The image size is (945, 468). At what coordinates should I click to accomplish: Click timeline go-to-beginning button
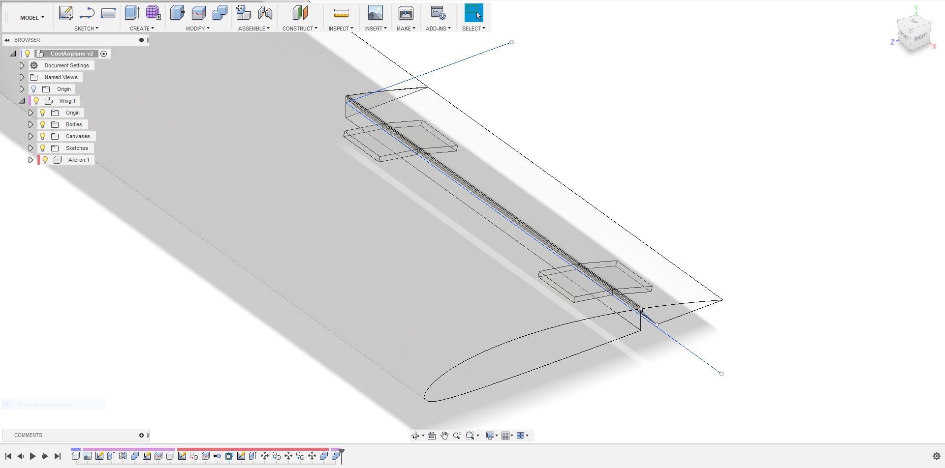8,456
